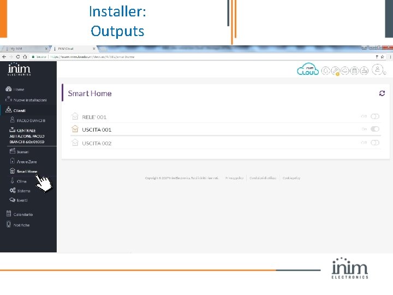Viewport: 393px width, 295px height.
Task: Open the Condizioni di utilizzo link
Action: click(x=263, y=178)
